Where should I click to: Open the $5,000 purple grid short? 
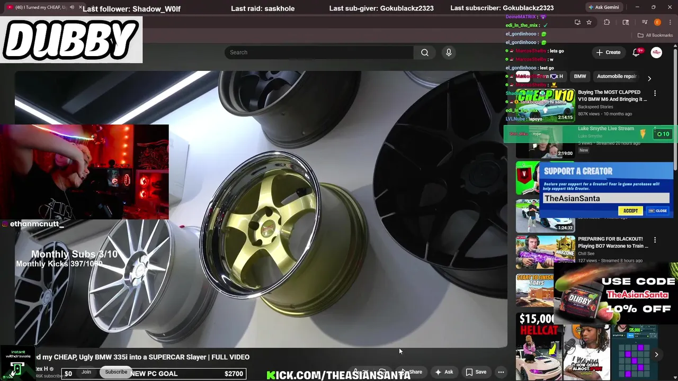click(x=635, y=352)
